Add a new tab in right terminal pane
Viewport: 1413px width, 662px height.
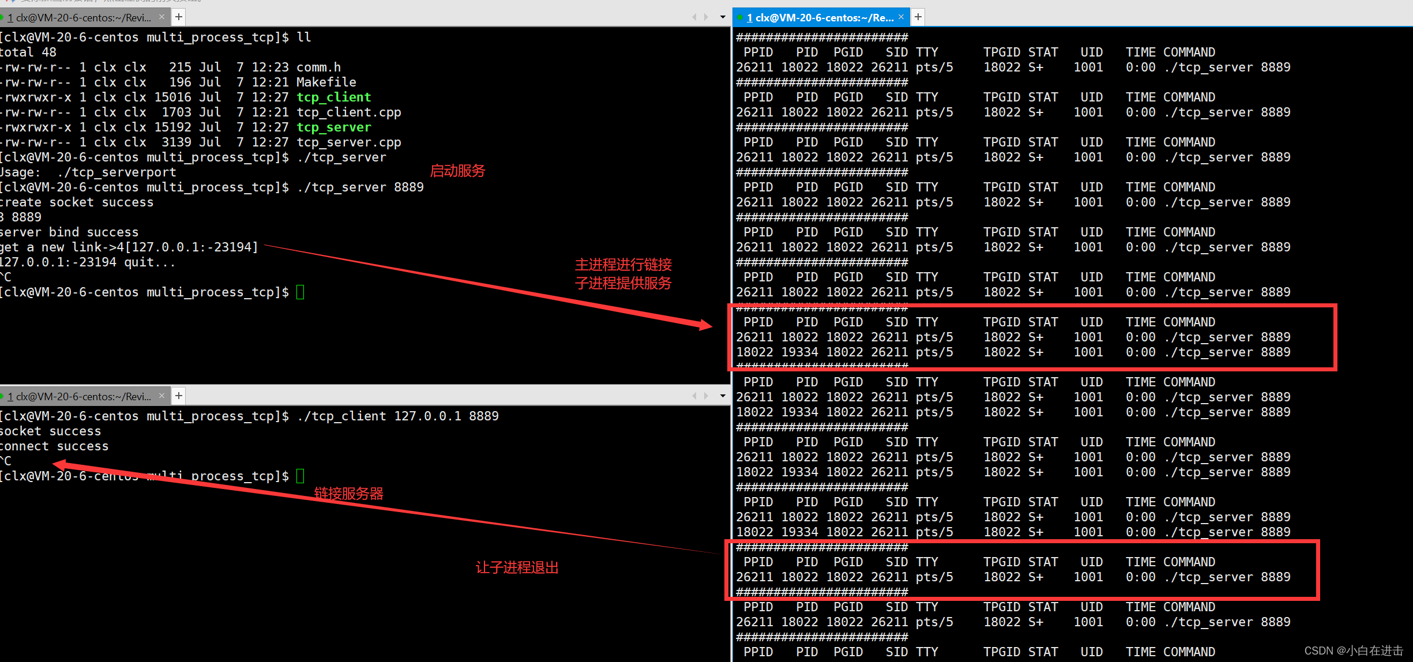tap(918, 17)
